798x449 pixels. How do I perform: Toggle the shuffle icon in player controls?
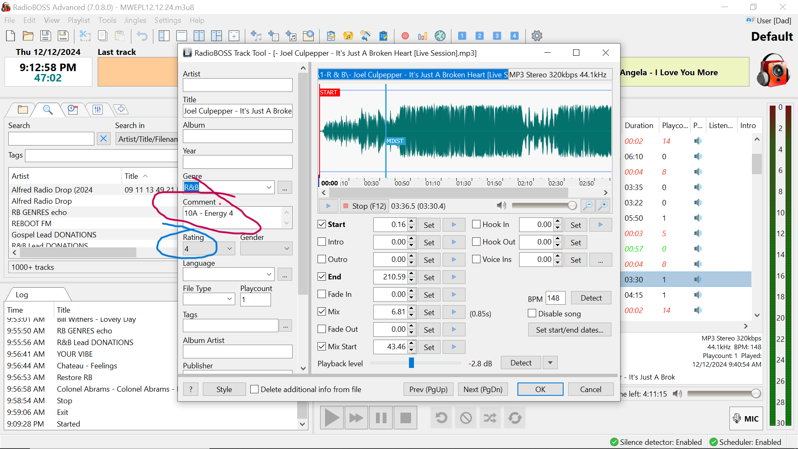490,417
